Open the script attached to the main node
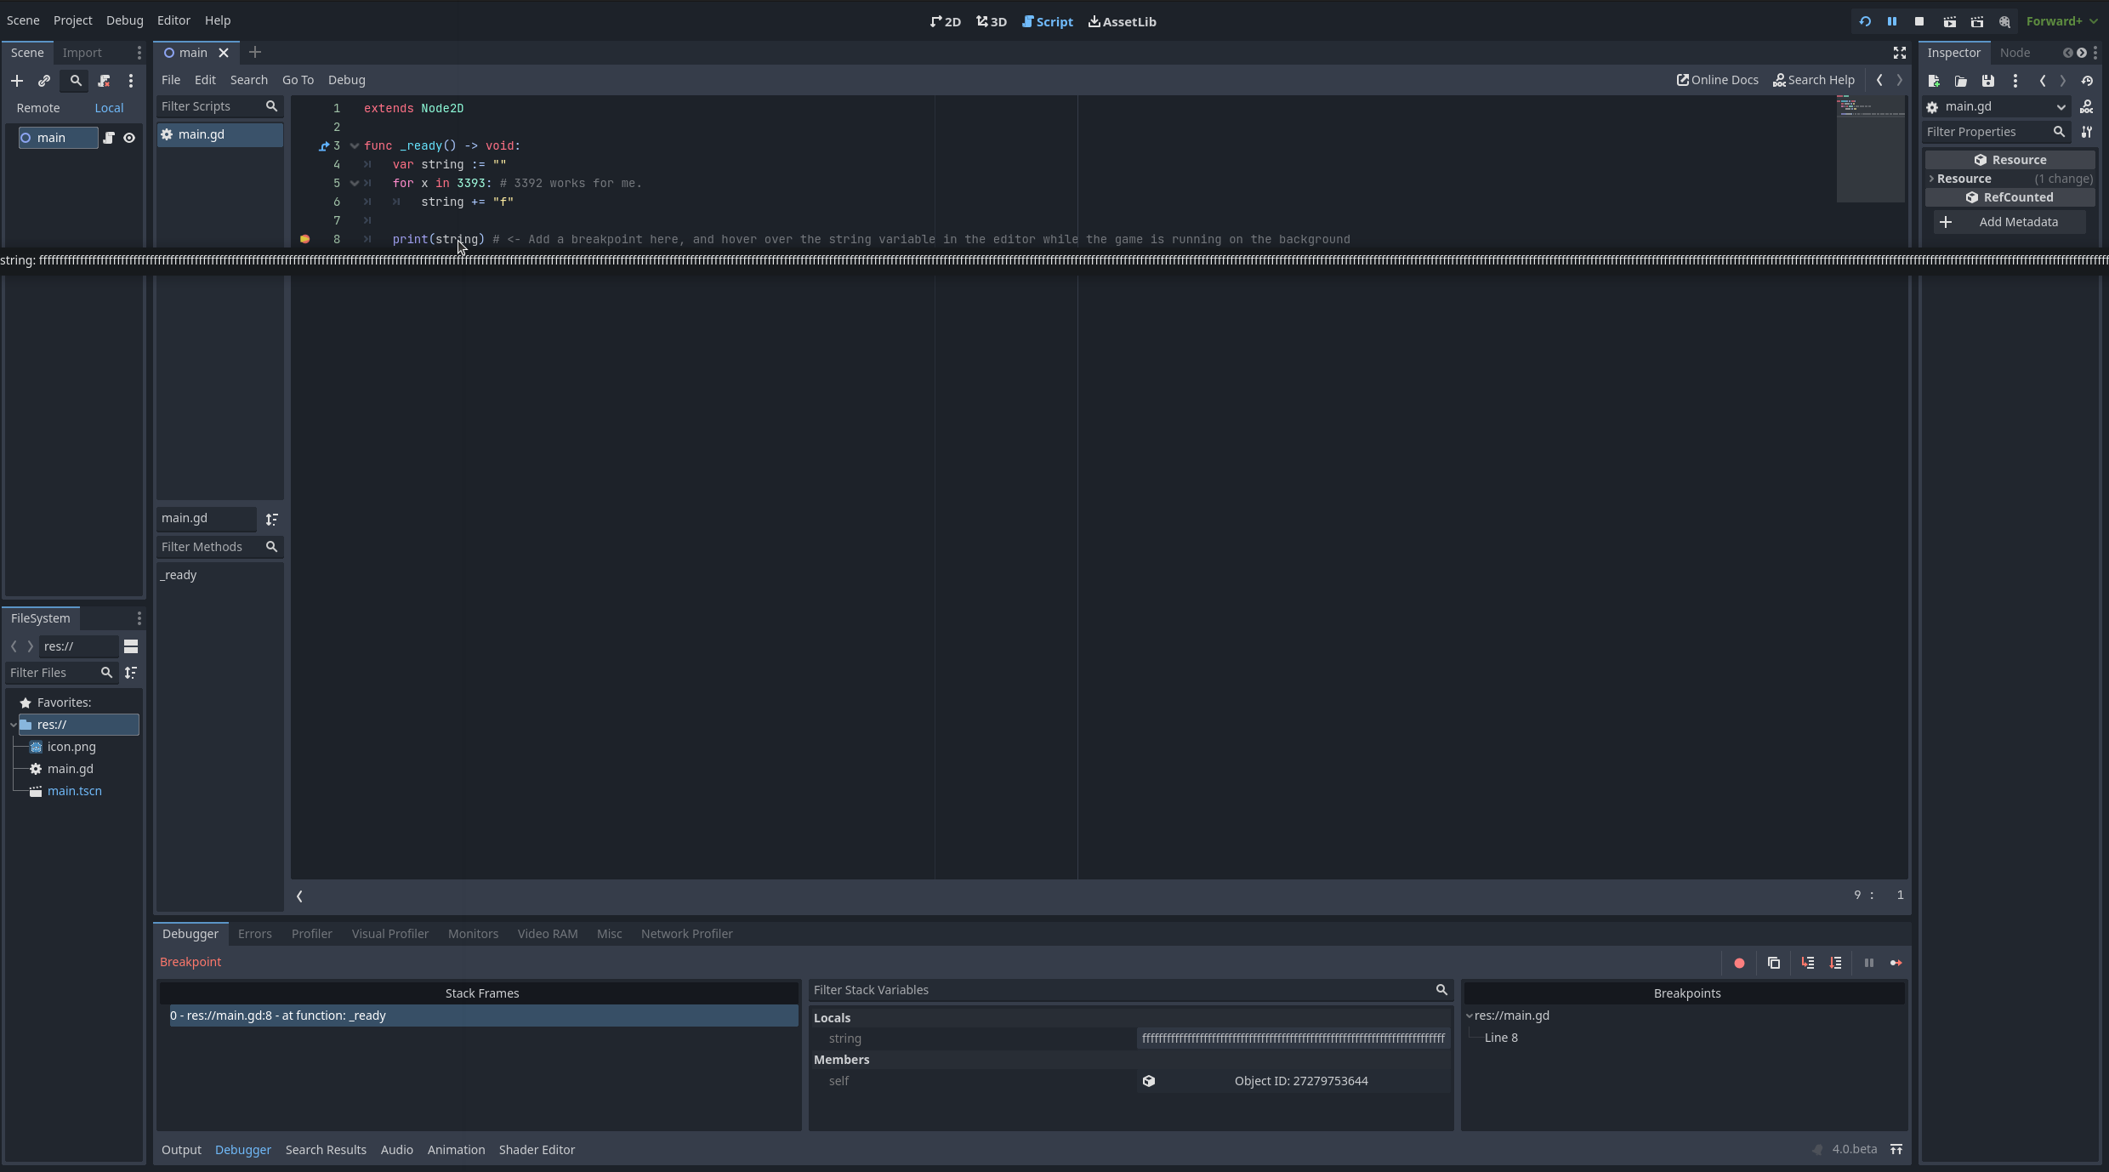This screenshot has width=2109, height=1172. tap(110, 138)
